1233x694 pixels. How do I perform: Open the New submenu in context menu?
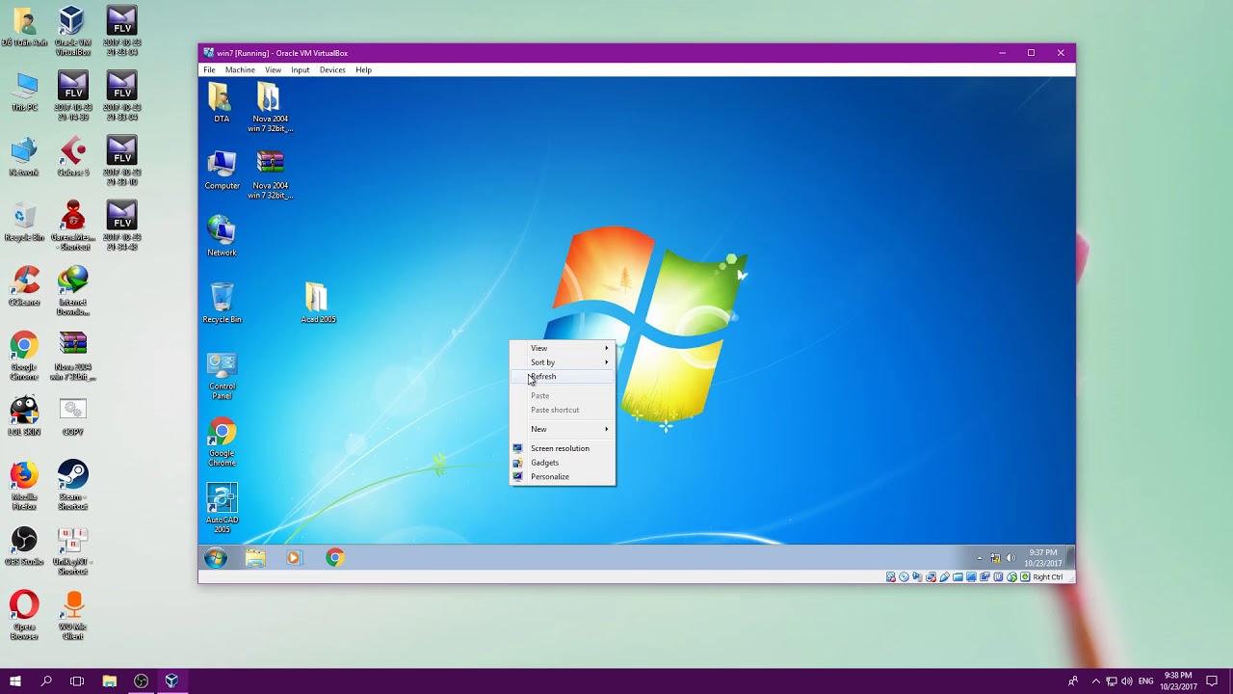pyautogui.click(x=563, y=429)
